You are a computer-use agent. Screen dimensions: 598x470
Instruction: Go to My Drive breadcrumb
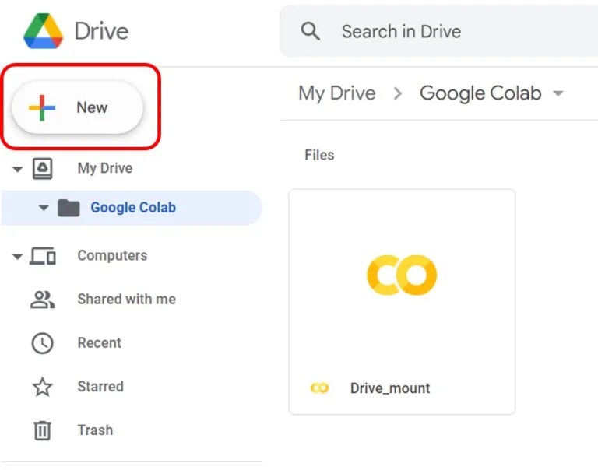[x=336, y=94]
